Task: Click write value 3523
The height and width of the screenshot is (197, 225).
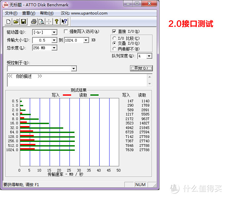Action: pyautogui.click(x=129, y=123)
